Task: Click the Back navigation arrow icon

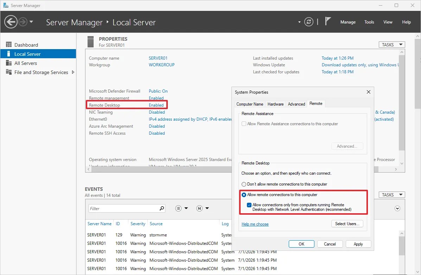Action: coord(11,22)
